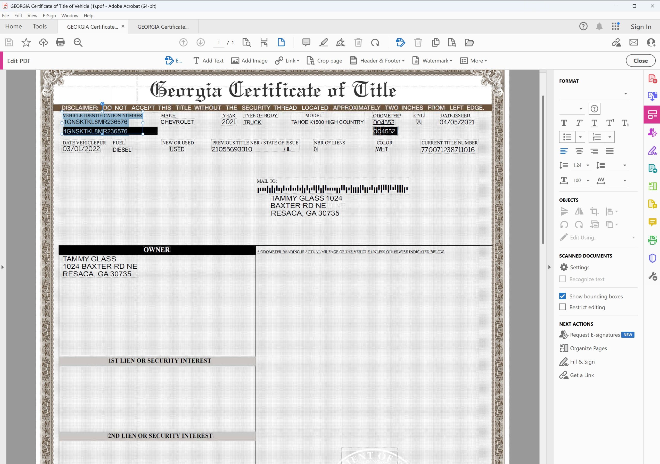
Task: Click the vertical document scrollbar
Action: click(543, 170)
